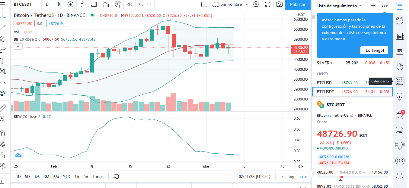Collapse the indicator legend chevron
Viewport: 409px width, 188px height.
18,47
